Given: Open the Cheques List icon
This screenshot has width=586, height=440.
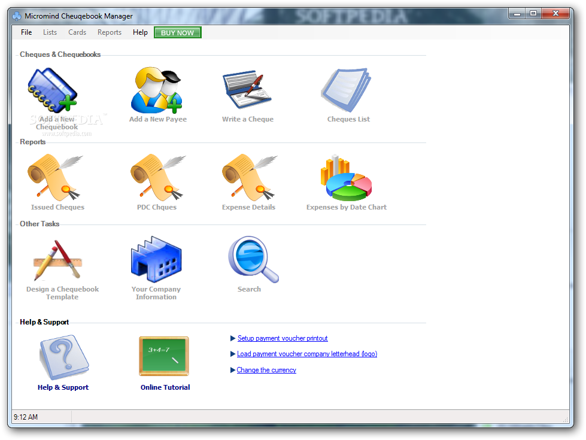Looking at the screenshot, I should click(346, 90).
